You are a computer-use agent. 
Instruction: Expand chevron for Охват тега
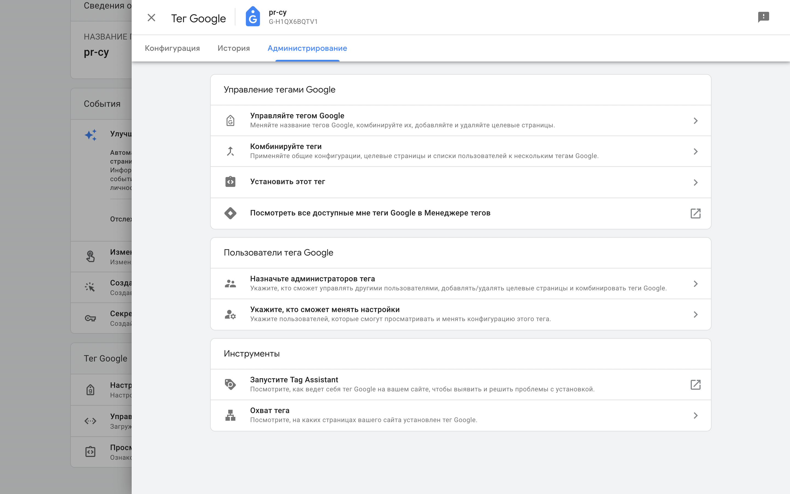click(695, 416)
